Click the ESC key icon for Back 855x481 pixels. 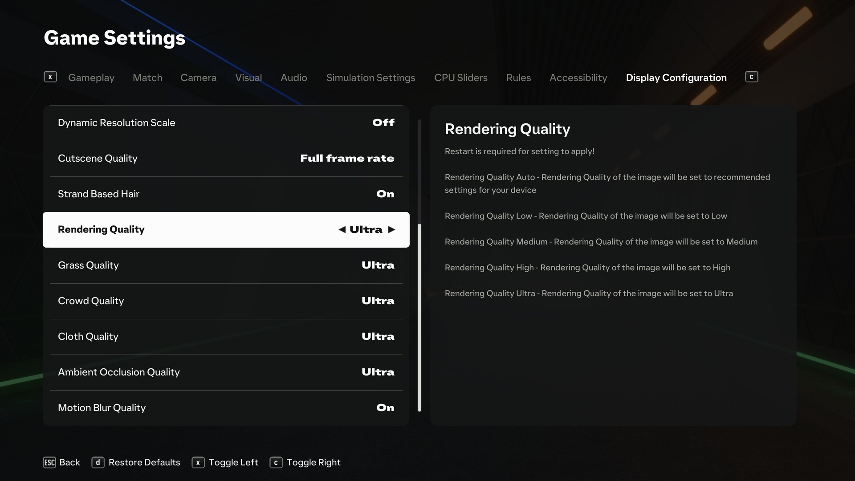tap(49, 462)
